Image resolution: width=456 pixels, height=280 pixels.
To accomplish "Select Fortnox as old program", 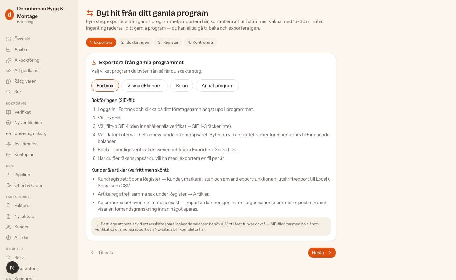I will point(105,86).
